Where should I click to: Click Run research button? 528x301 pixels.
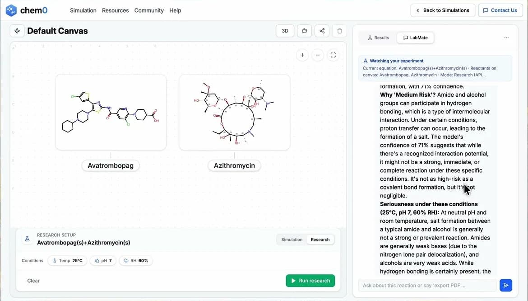310,281
